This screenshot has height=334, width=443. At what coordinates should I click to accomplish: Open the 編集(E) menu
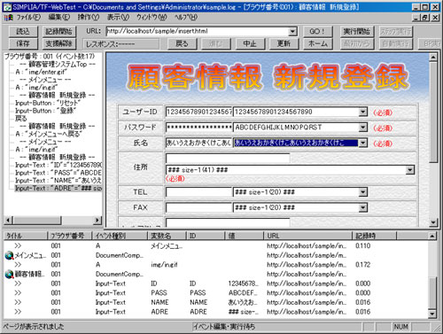[59, 18]
